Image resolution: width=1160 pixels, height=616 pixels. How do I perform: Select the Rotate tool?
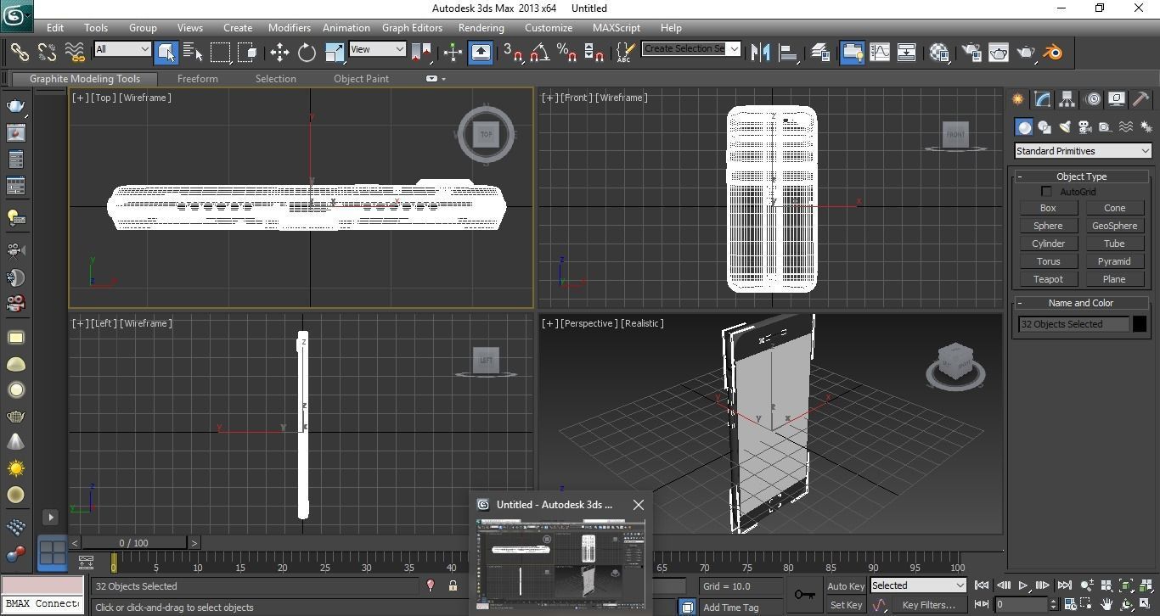(x=307, y=53)
